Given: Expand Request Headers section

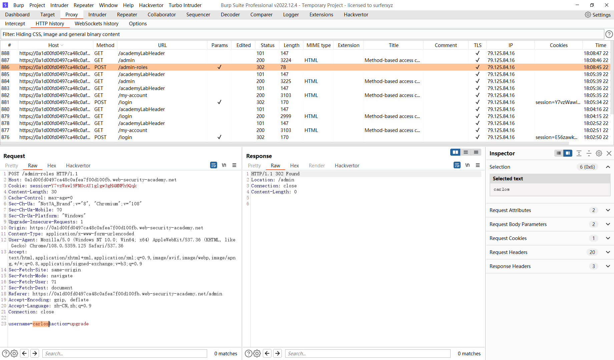Looking at the screenshot, I should [608, 252].
